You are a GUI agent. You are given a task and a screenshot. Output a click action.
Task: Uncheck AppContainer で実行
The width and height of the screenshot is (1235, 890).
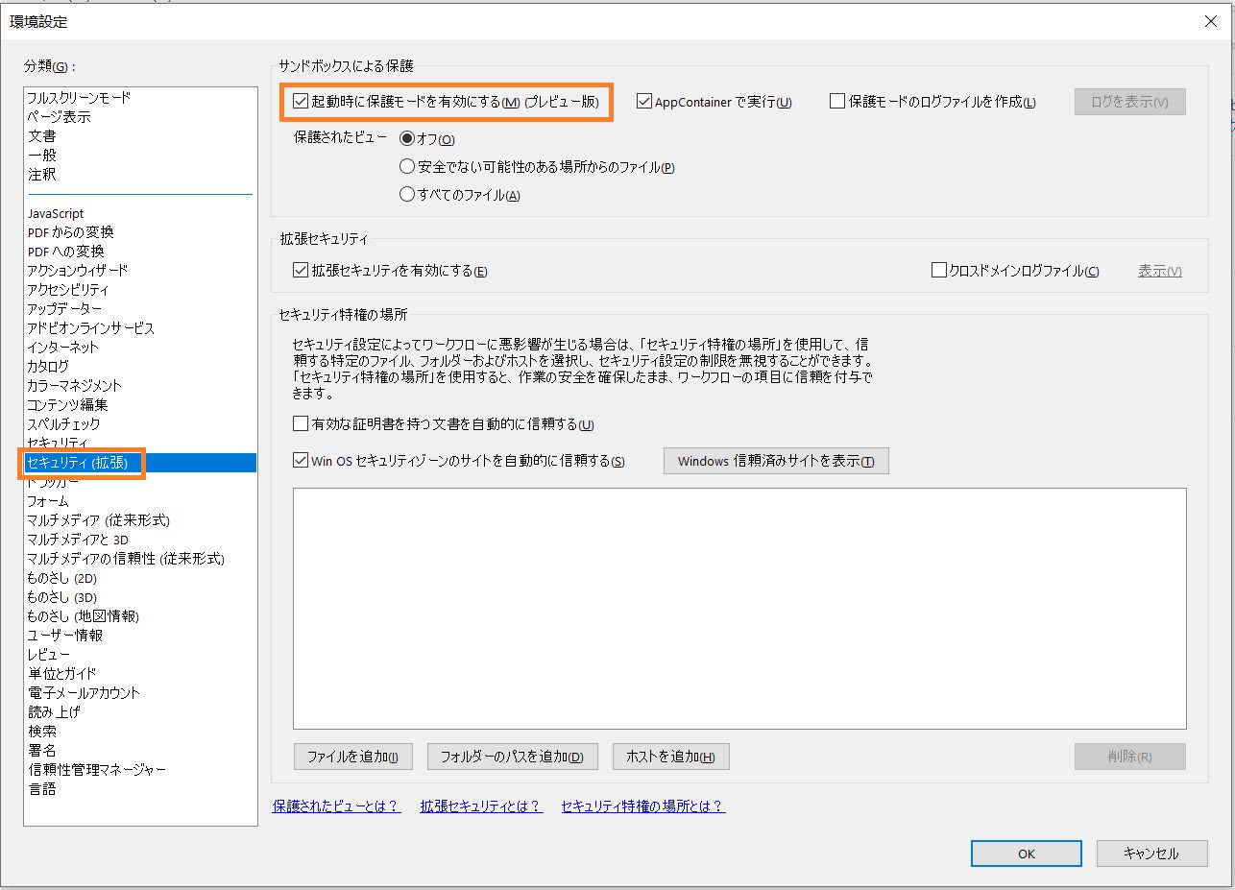pyautogui.click(x=644, y=101)
